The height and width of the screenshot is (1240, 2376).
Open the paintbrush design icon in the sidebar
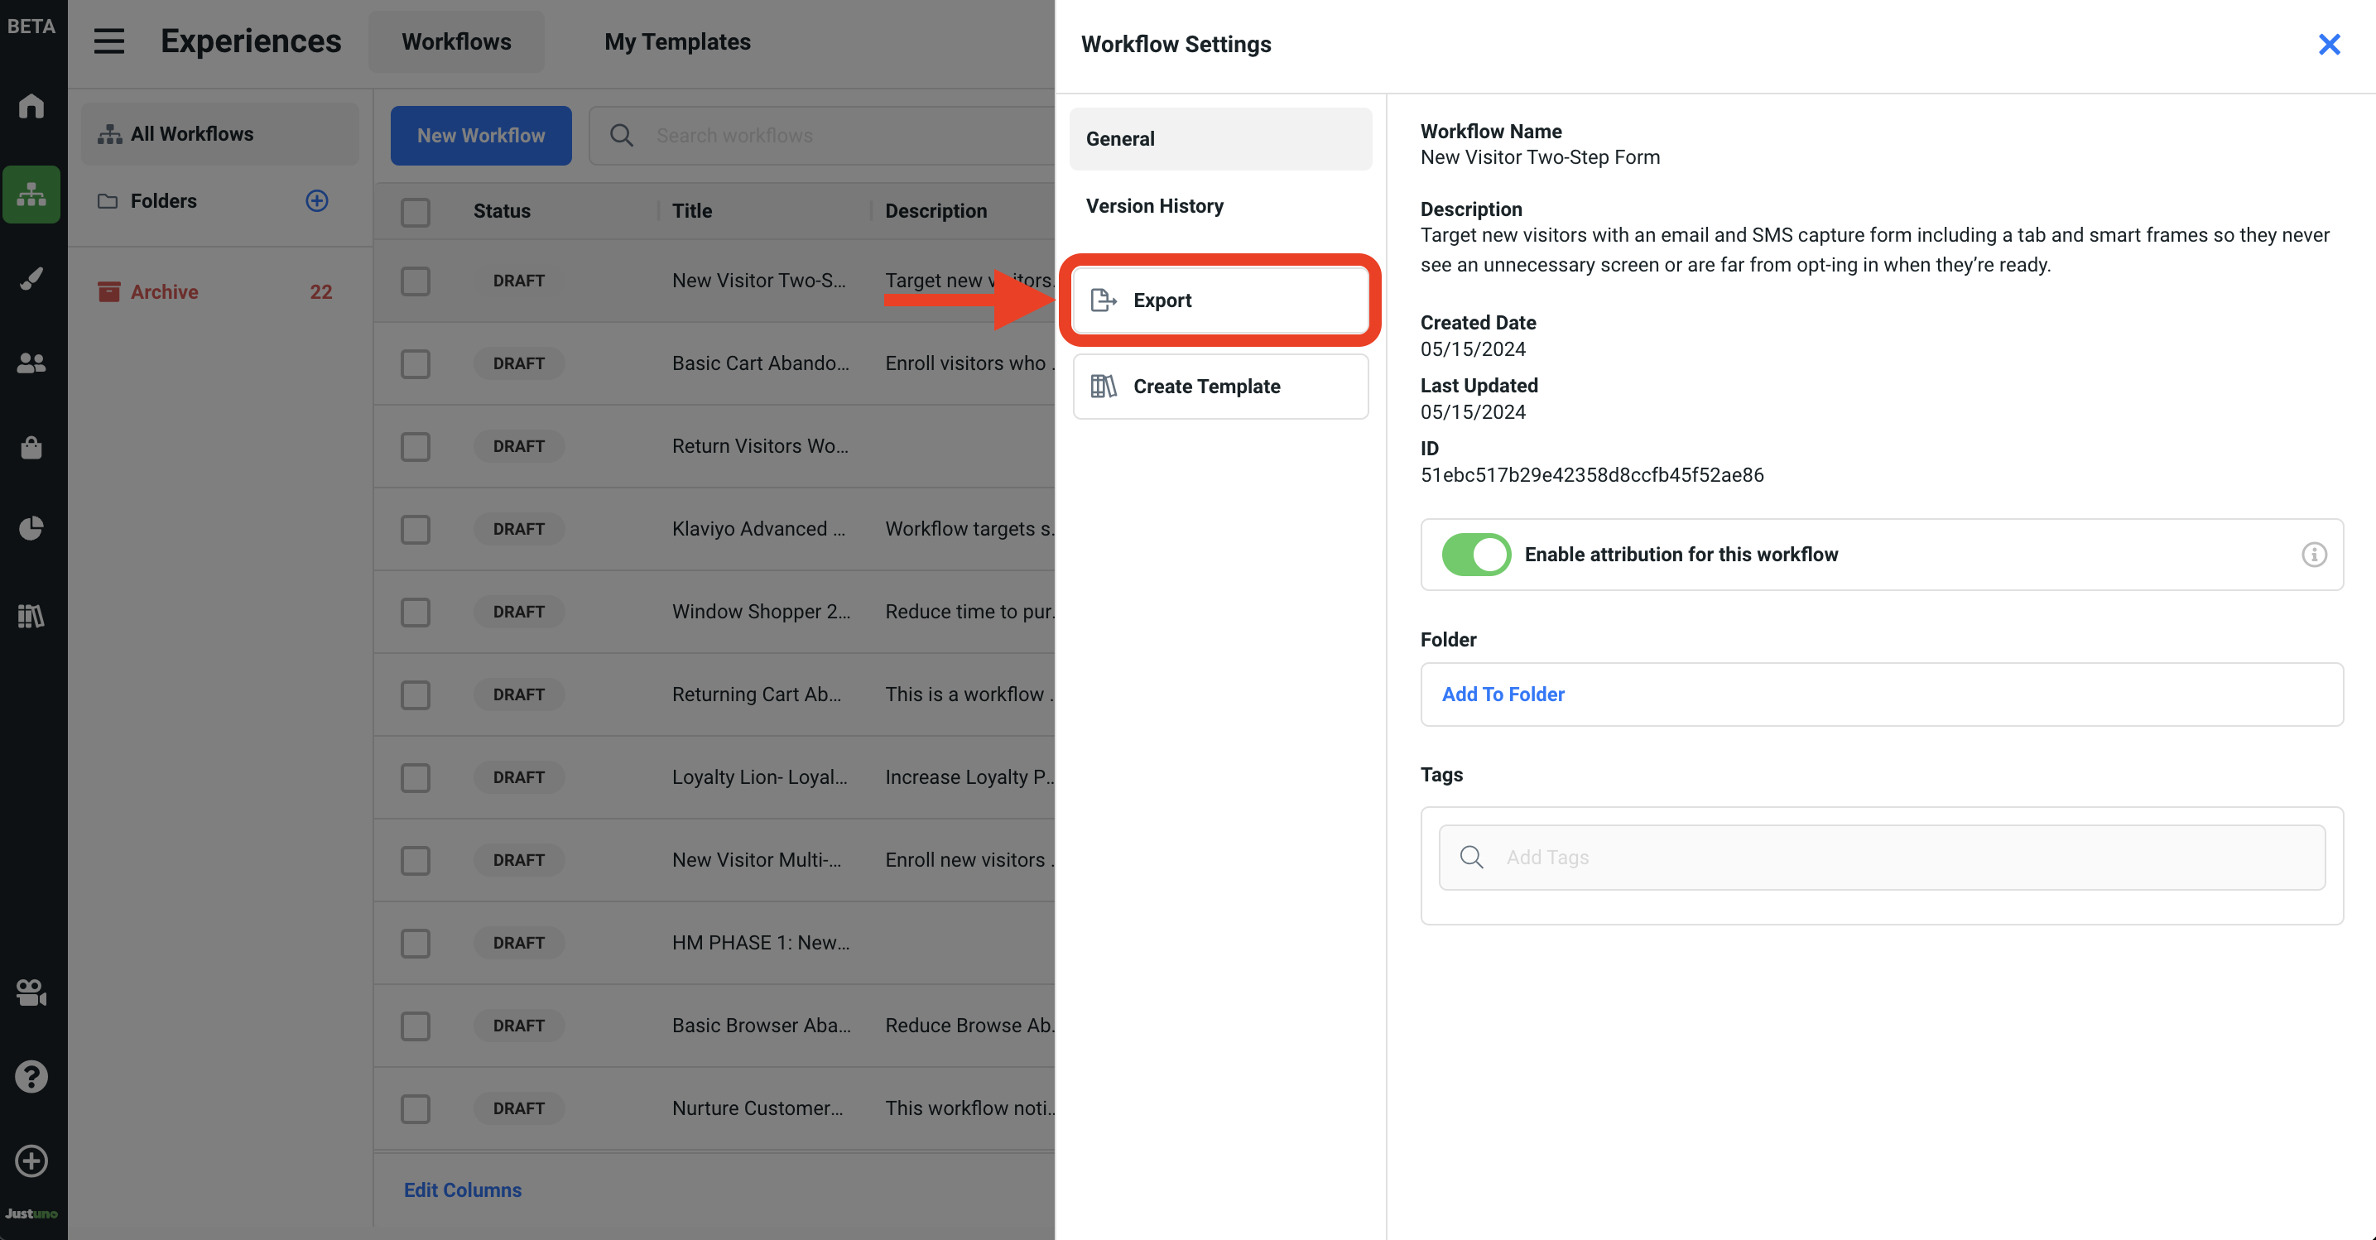[x=31, y=278]
